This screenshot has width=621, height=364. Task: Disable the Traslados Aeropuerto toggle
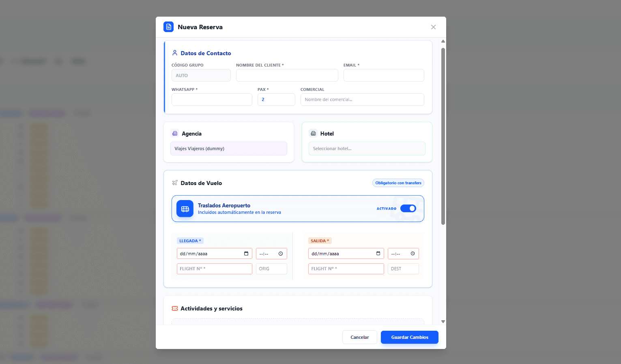(408, 209)
